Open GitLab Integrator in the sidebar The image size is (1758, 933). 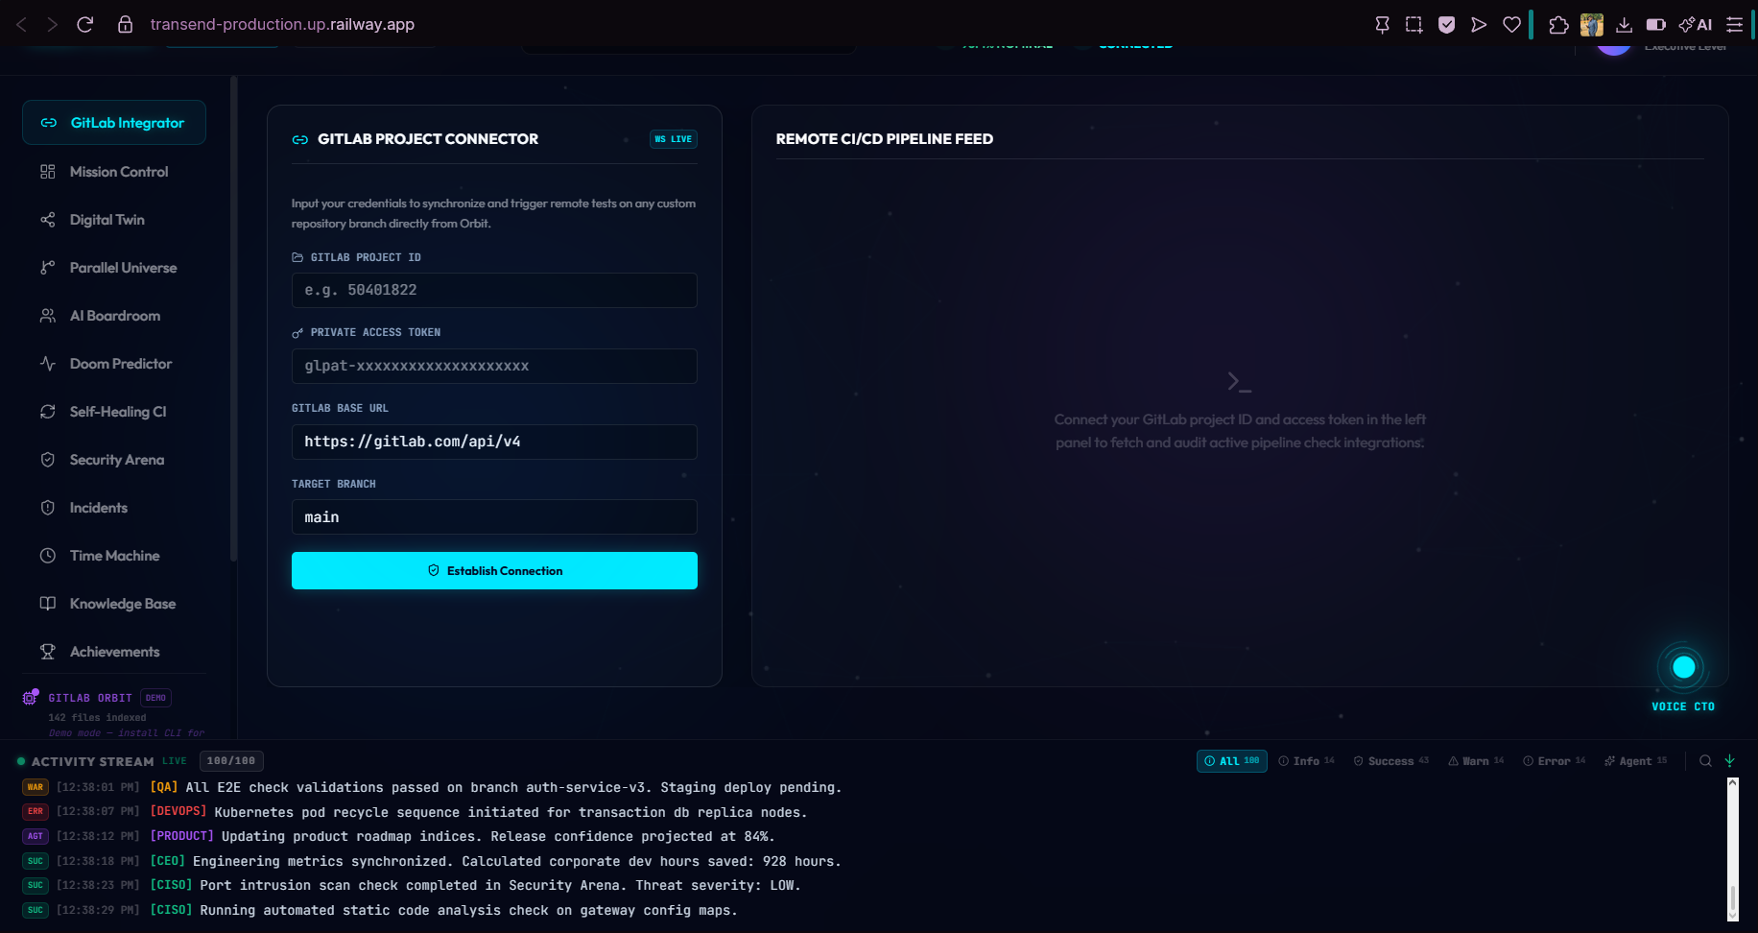[114, 123]
